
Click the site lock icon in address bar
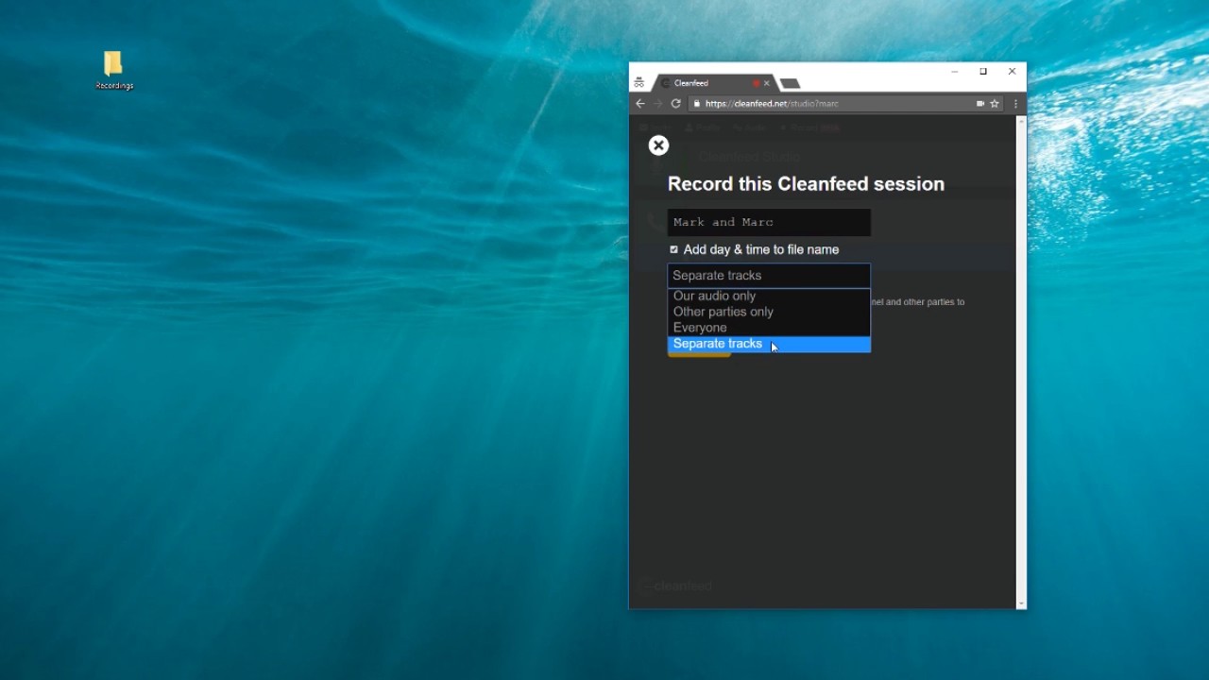(696, 104)
